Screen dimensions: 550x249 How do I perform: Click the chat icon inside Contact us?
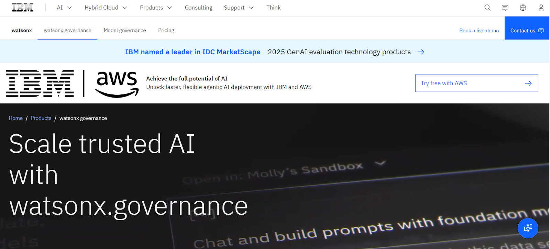[x=541, y=31]
